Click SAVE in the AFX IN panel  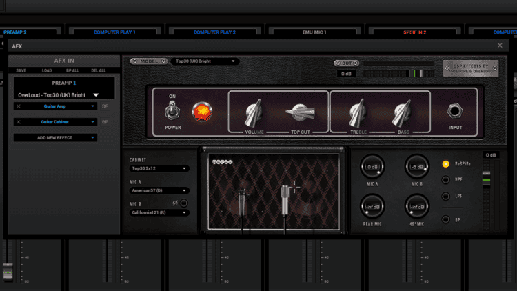point(21,70)
